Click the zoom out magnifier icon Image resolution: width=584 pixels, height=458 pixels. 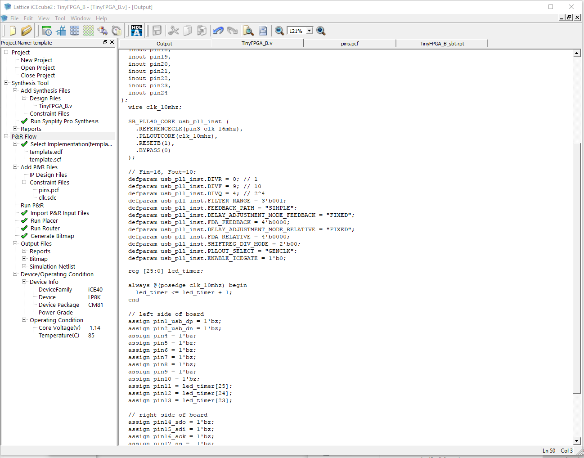(279, 31)
